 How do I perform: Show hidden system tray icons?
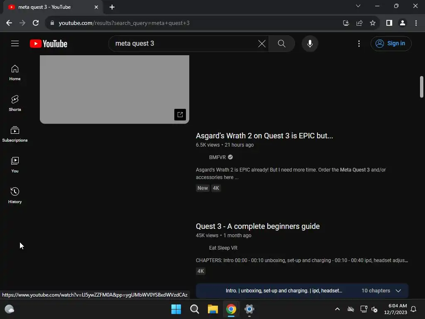click(x=337, y=309)
